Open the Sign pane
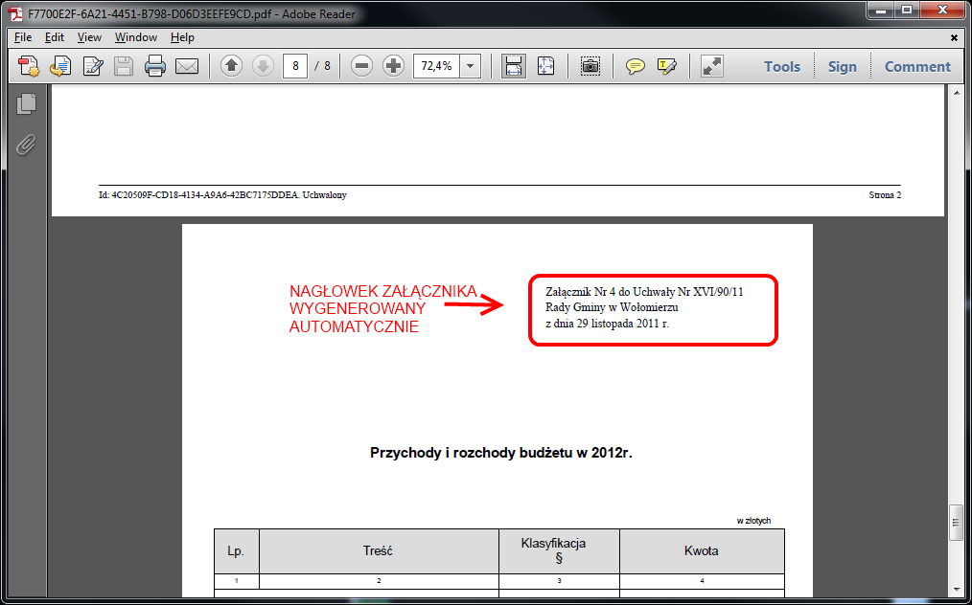The width and height of the screenshot is (972, 605). (842, 66)
